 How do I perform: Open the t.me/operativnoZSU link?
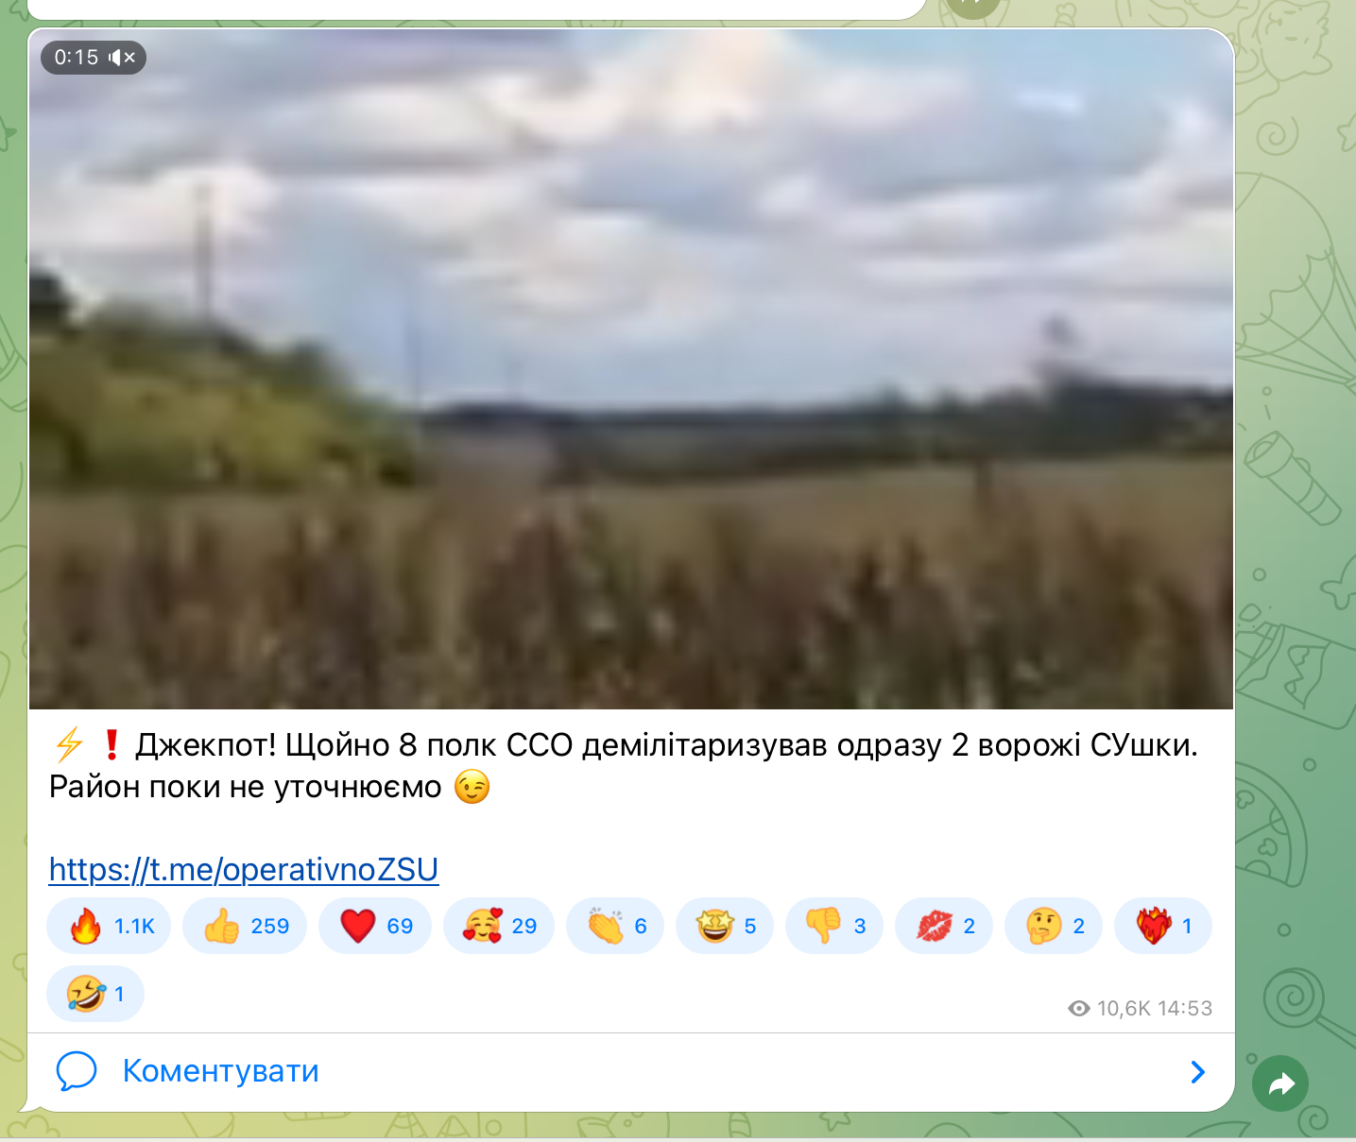244,869
